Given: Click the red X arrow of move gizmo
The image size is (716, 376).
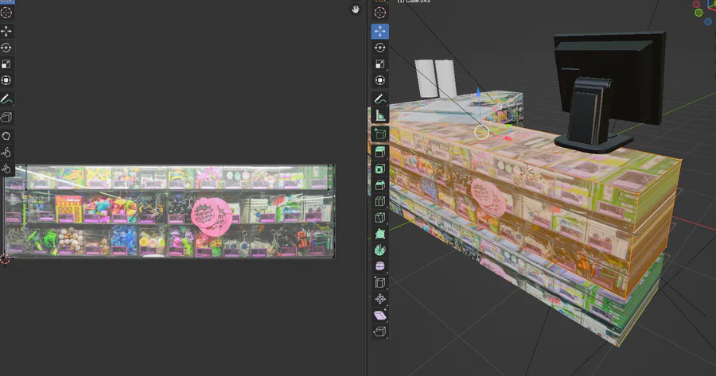Looking at the screenshot, I should (x=507, y=138).
